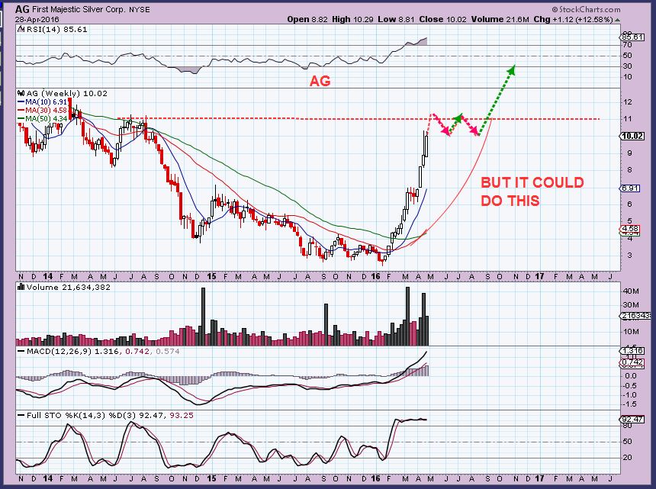
Task: Click the 'MA(10) 6.91' legend text
Action: [x=46, y=101]
